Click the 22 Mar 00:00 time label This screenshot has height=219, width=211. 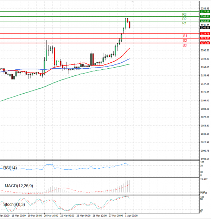(68, 215)
